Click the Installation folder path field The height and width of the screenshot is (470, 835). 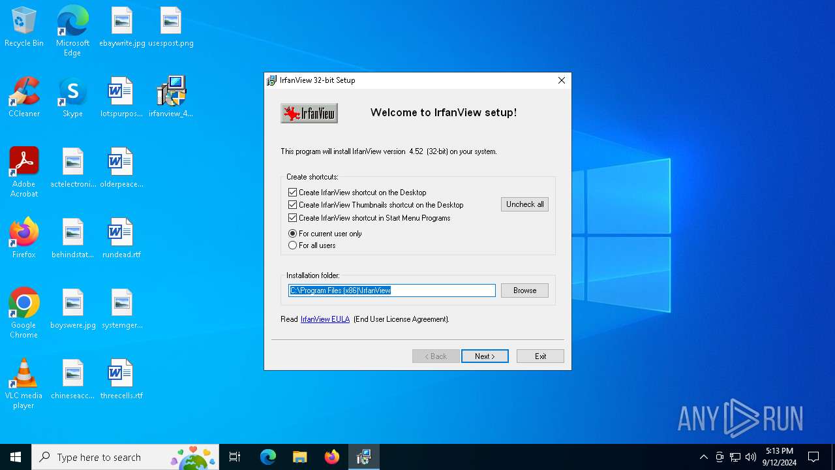point(392,290)
